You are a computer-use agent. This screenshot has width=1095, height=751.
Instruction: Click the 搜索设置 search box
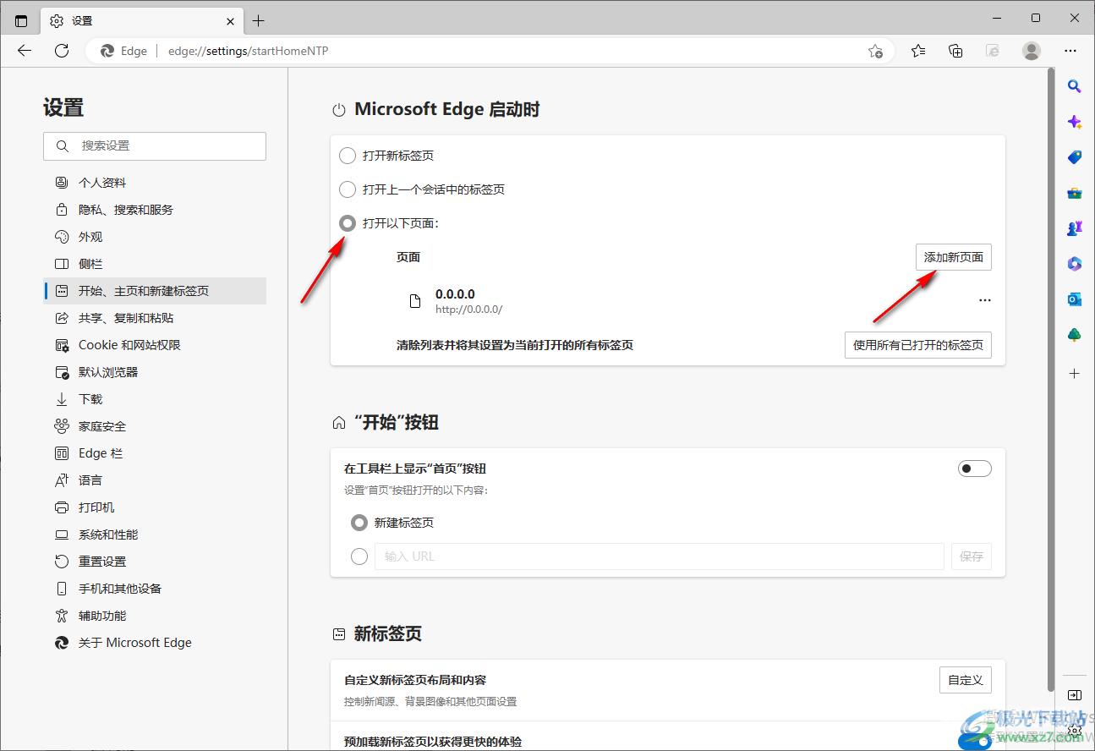pyautogui.click(x=155, y=145)
